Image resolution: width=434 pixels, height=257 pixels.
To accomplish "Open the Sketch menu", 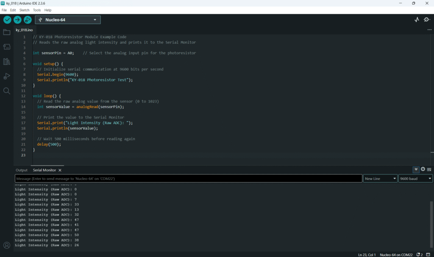I will pyautogui.click(x=24, y=10).
